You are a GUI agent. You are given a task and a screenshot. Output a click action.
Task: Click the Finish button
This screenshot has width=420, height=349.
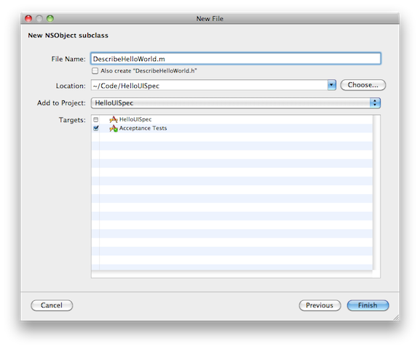(x=368, y=305)
